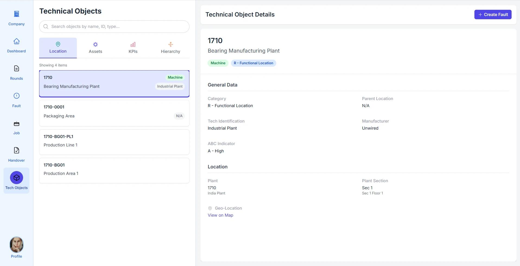This screenshot has height=266, width=520.
Task: Go to Dashboard via home icon
Action: coord(17,41)
